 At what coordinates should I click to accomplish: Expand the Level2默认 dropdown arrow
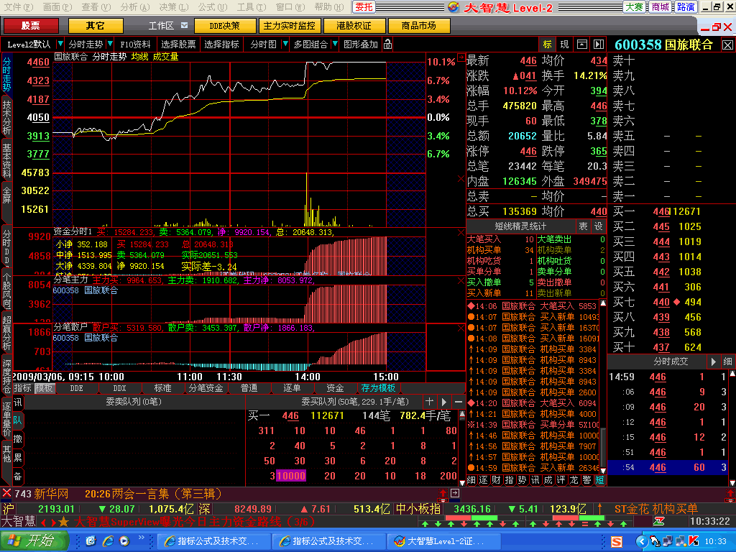[x=60, y=44]
